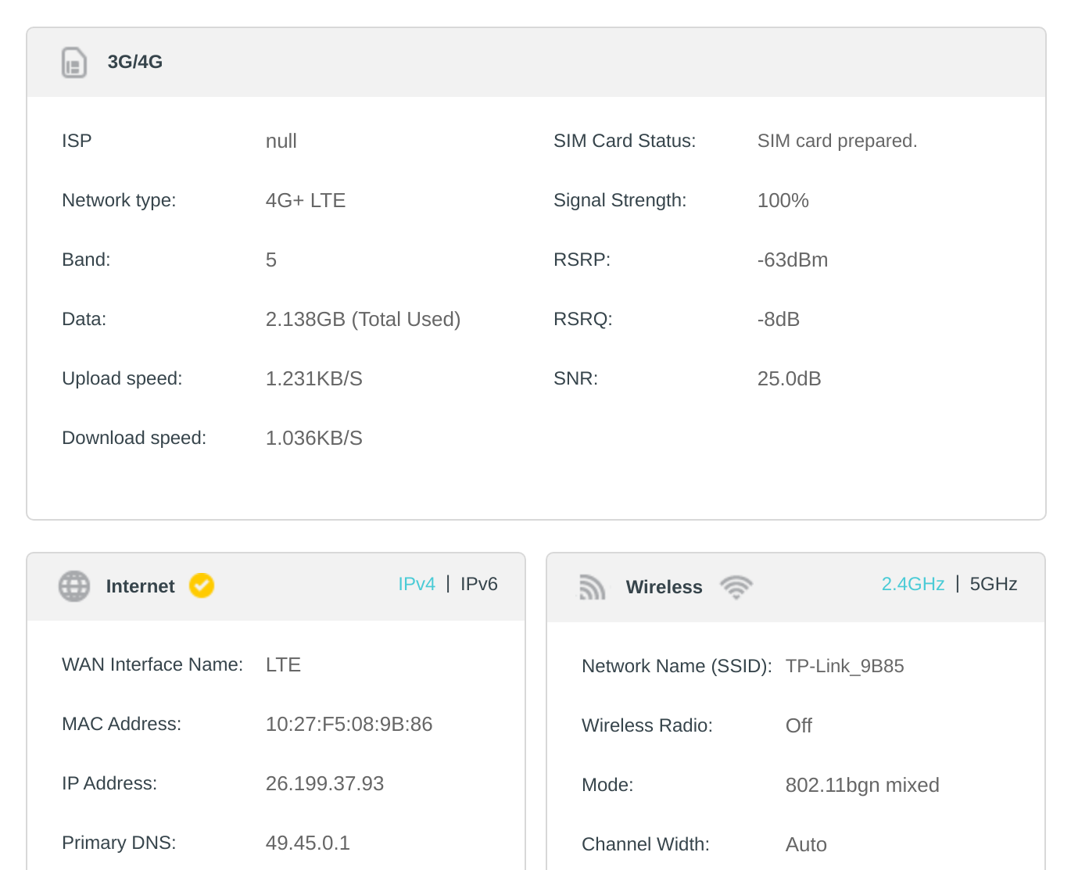Select the IPv4 tab in Internet panel
The image size is (1071, 870).
click(417, 583)
